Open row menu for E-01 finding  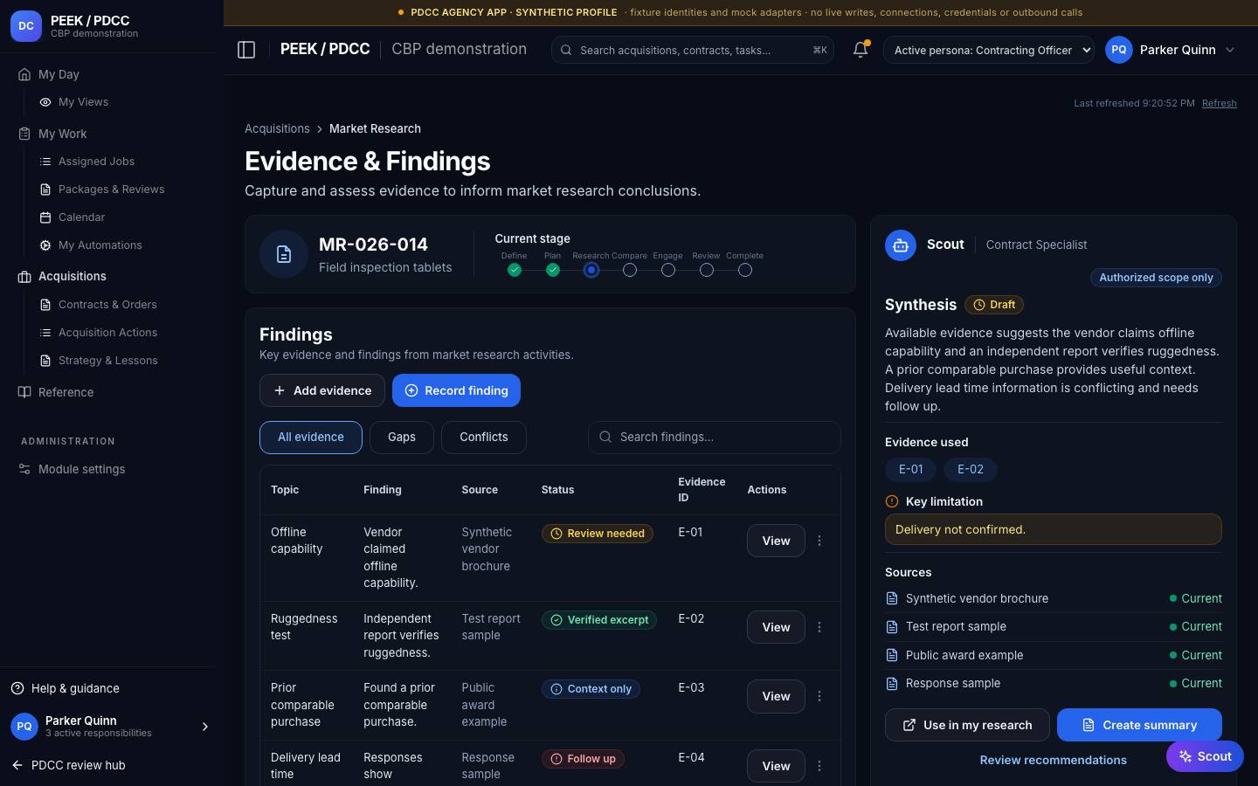[x=819, y=541]
